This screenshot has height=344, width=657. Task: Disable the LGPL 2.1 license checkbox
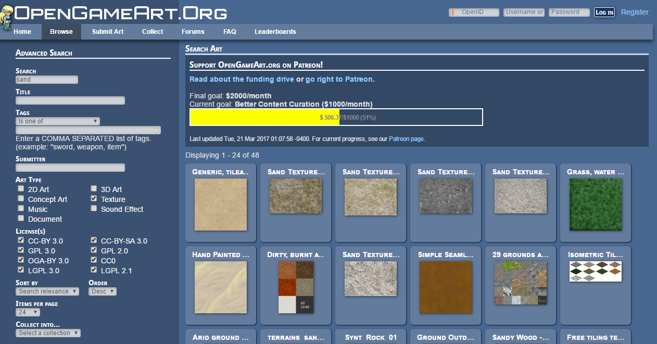94,270
